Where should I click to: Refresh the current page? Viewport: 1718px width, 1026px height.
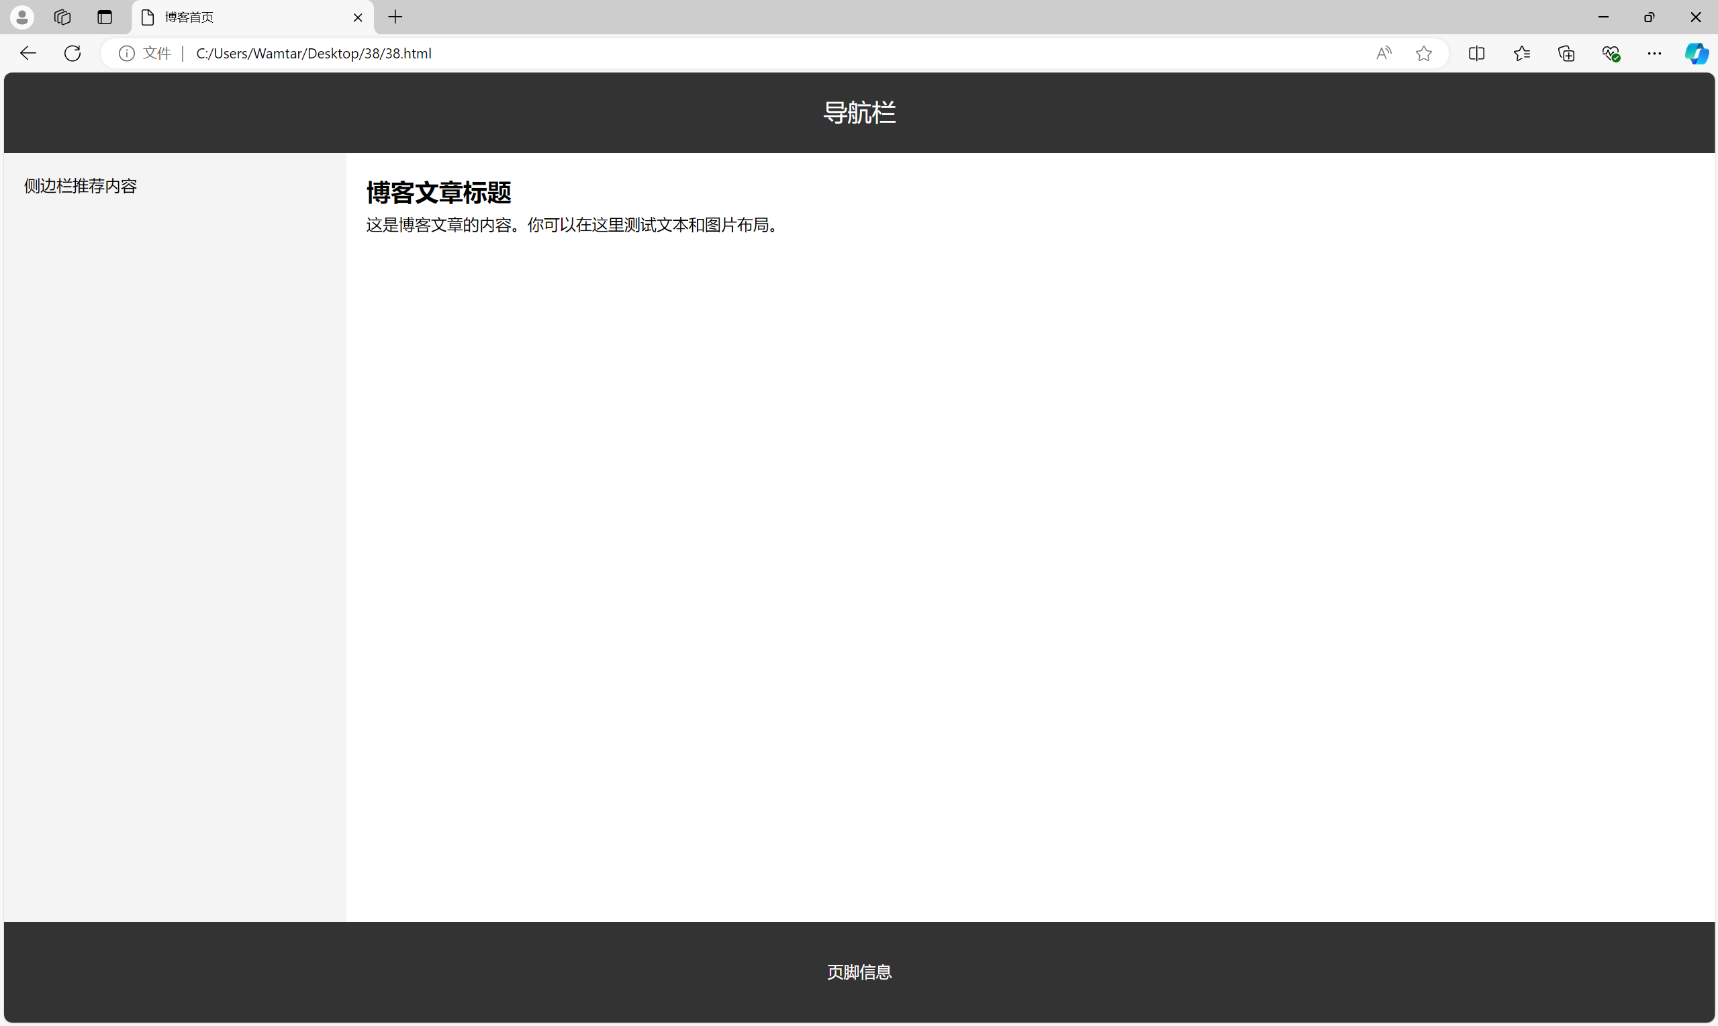coord(73,53)
